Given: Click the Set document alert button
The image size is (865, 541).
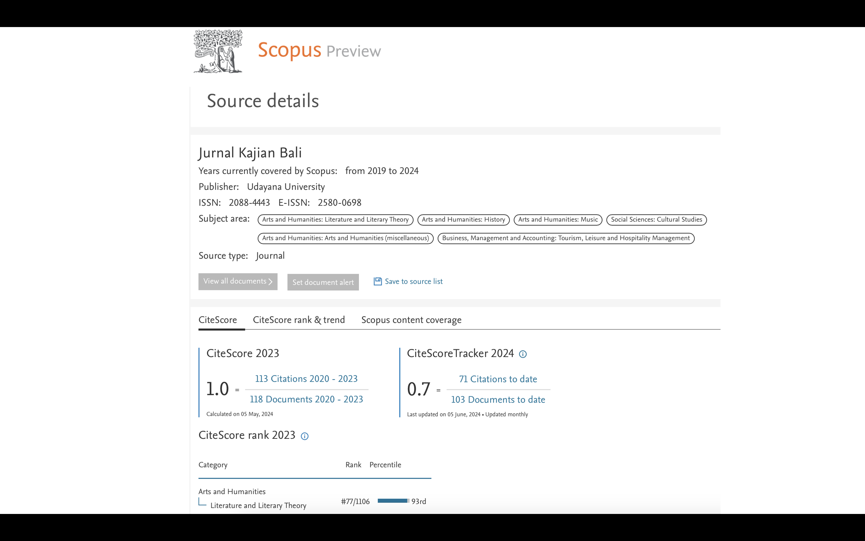Looking at the screenshot, I should click(323, 282).
